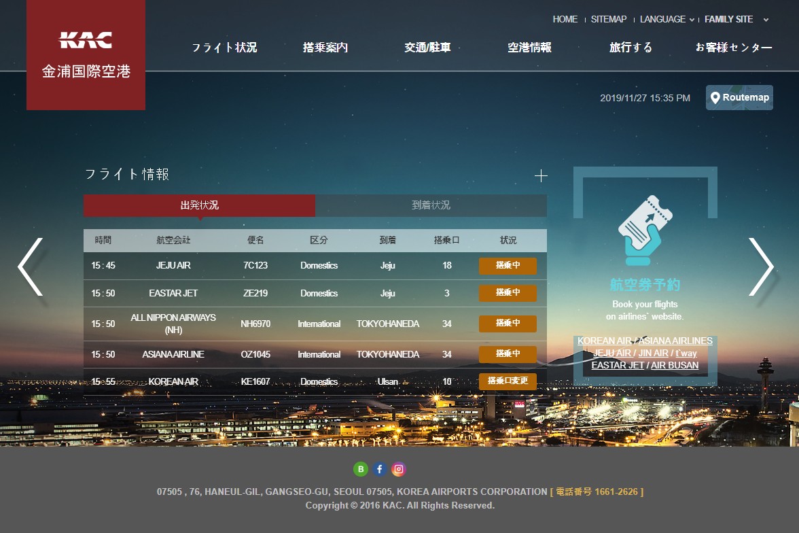Open the 交通/駐車 menu
The height and width of the screenshot is (533, 799).
427,48
